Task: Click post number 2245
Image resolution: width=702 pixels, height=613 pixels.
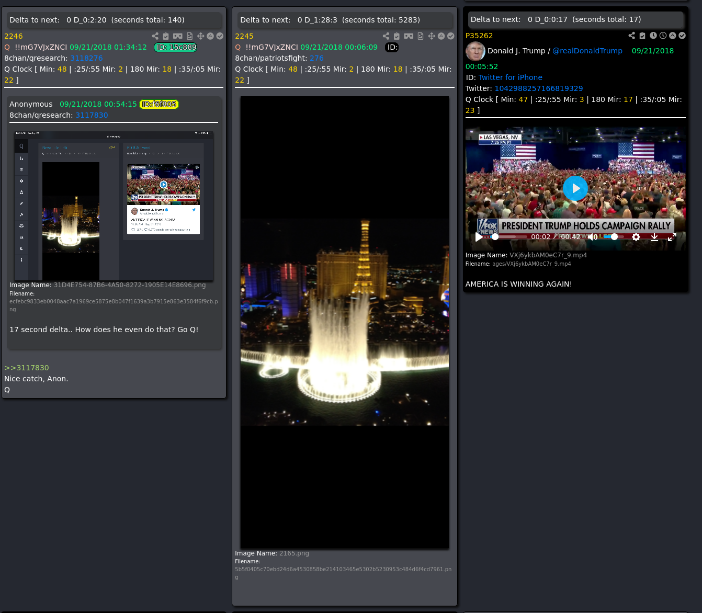Action: 244,36
